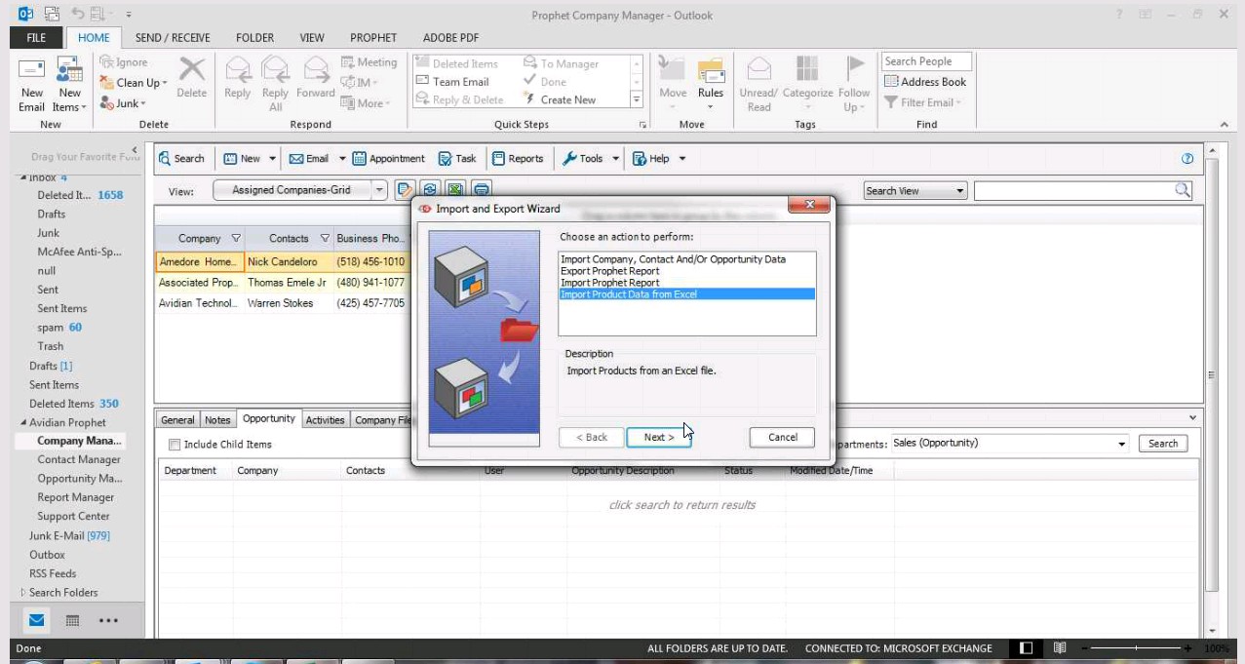Image resolution: width=1245 pixels, height=664 pixels.
Task: Switch to the FOLDER ribbon tab
Action: click(x=254, y=38)
